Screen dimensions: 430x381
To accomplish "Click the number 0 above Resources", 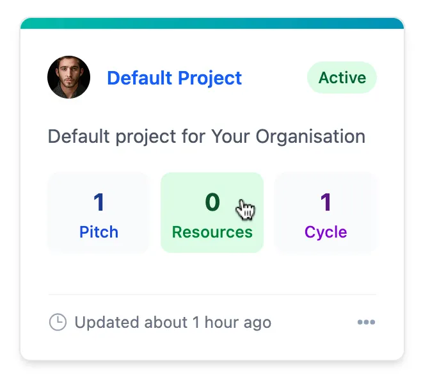I will [212, 202].
